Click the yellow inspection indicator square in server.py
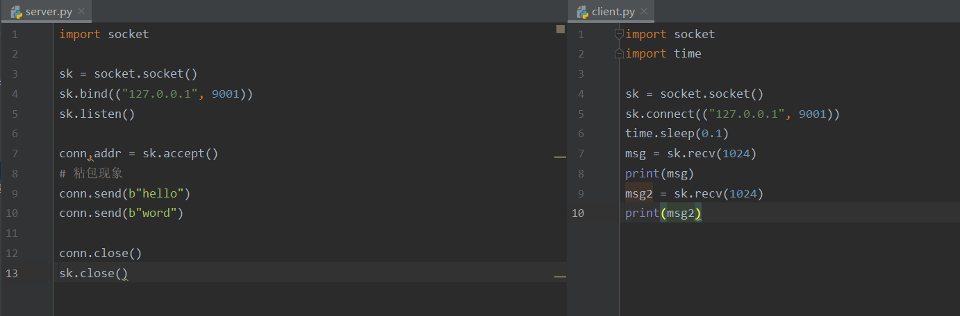The image size is (960, 316). pos(561,29)
